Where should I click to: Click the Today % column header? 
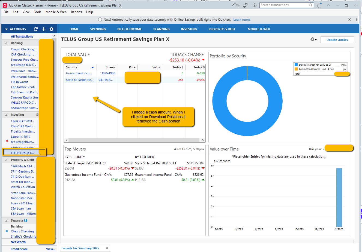(195, 67)
